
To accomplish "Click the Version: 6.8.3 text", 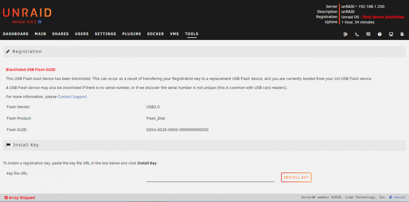I will coord(24,22).
